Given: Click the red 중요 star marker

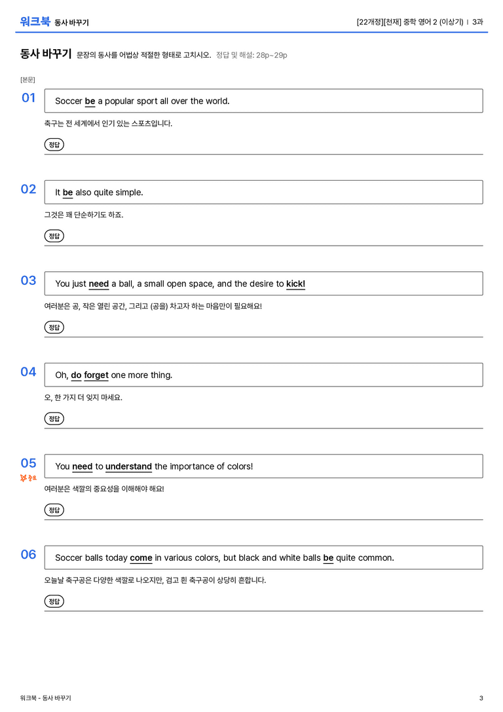Looking at the screenshot, I should [x=28, y=478].
